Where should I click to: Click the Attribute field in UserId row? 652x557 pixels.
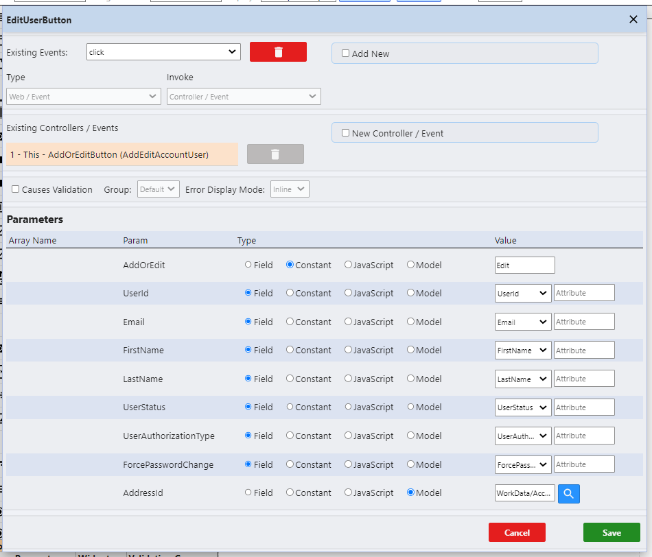[584, 293]
